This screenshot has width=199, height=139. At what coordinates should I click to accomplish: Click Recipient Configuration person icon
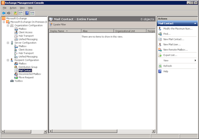tap(12, 60)
